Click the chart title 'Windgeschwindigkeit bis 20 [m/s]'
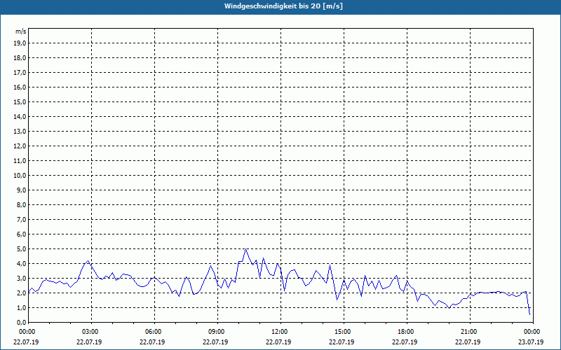This screenshot has height=350, width=561. click(x=283, y=6)
